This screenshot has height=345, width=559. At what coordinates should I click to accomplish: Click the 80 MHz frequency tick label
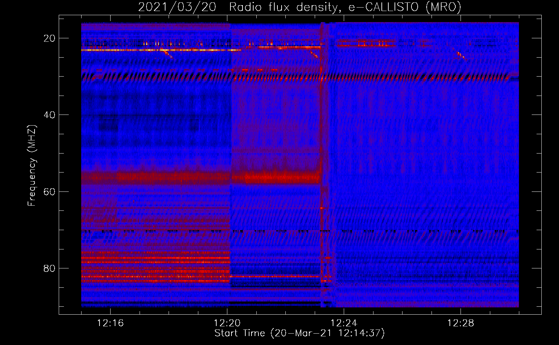click(49, 268)
